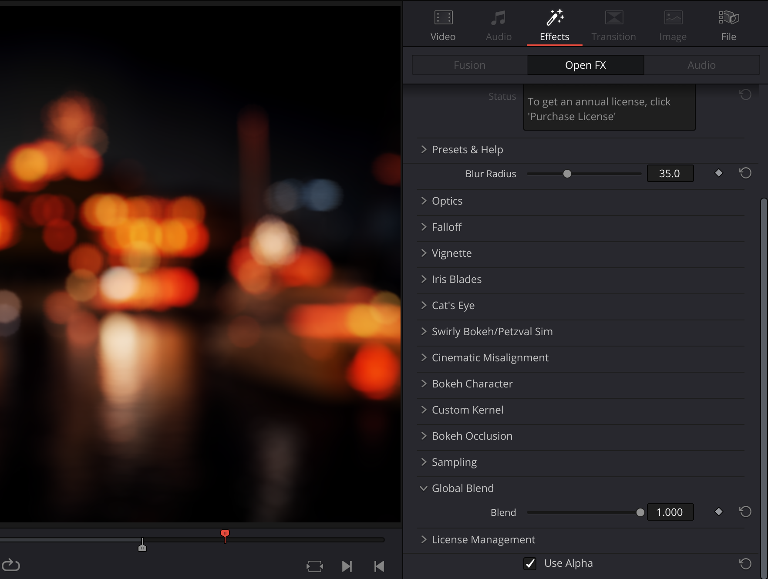Toggle the keyframe diamond next to Blend
Viewport: 768px width, 579px height.
(x=719, y=512)
